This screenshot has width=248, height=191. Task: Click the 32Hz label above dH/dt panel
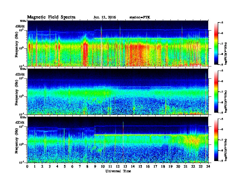[23, 21]
